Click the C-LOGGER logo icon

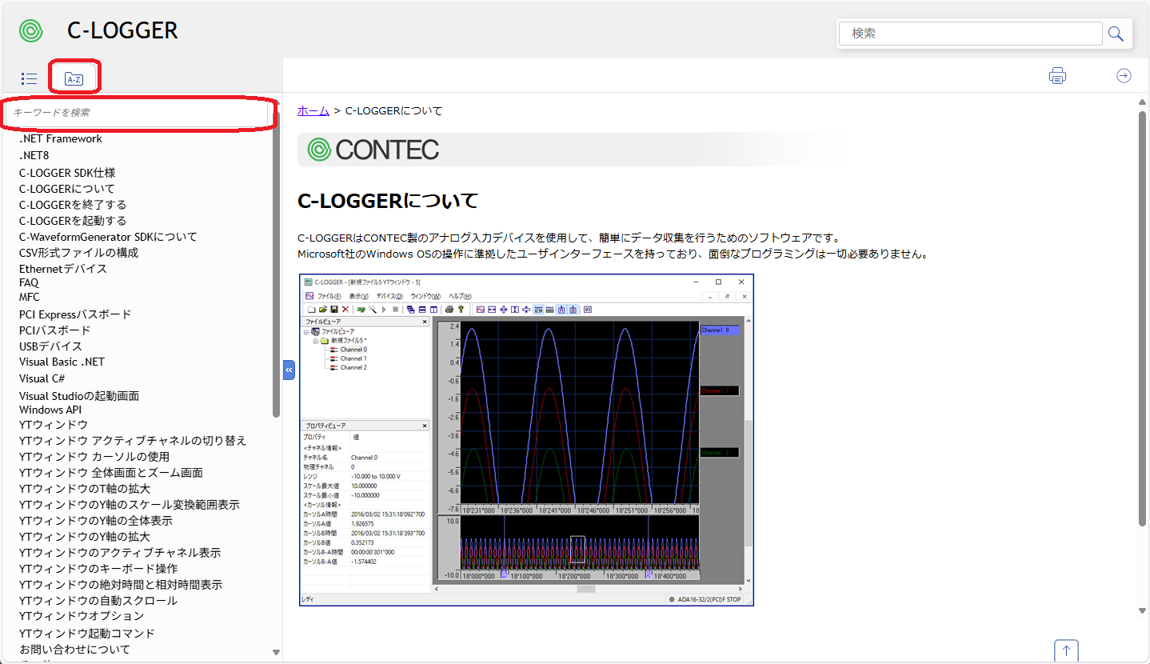(31, 31)
